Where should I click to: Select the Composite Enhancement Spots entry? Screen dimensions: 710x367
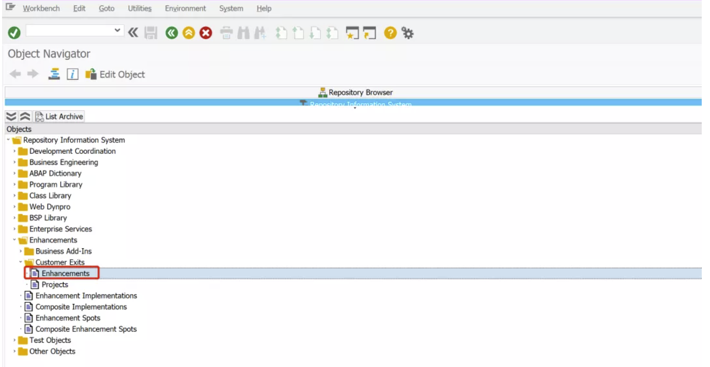(86, 329)
